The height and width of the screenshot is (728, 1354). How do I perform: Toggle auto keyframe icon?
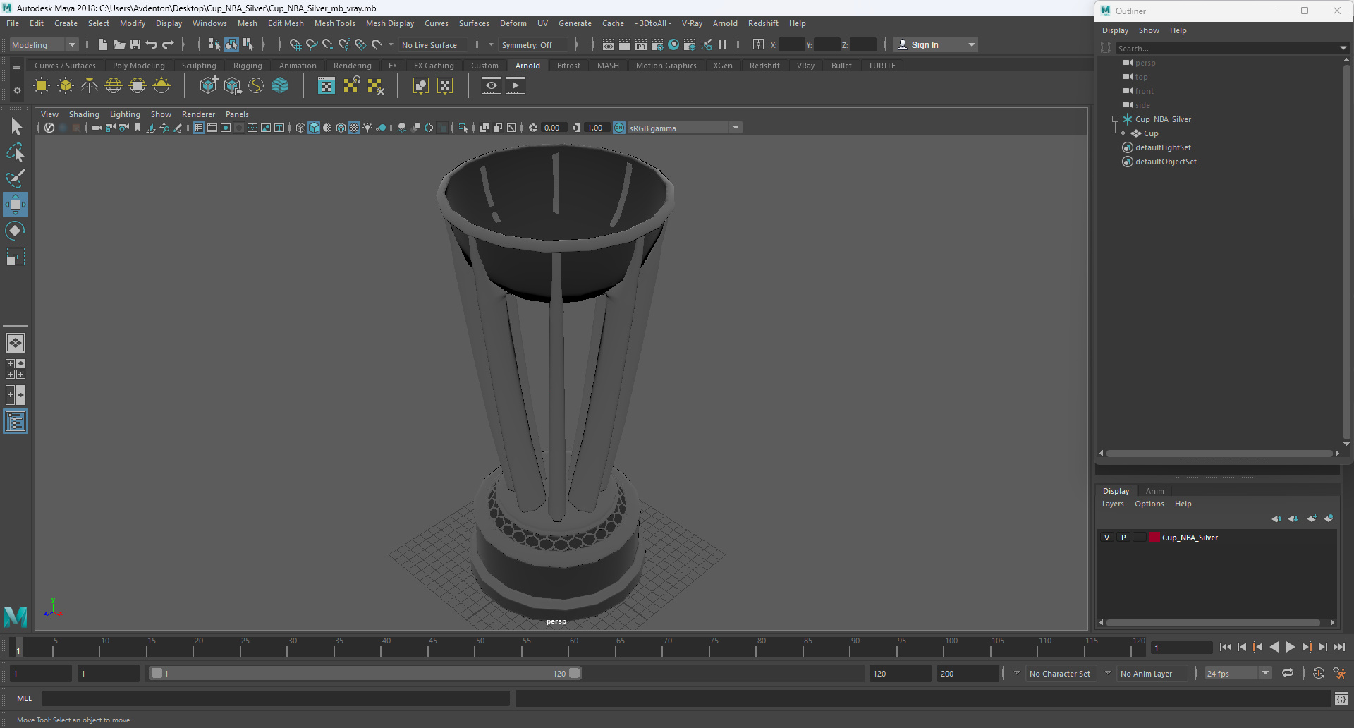pos(1318,673)
